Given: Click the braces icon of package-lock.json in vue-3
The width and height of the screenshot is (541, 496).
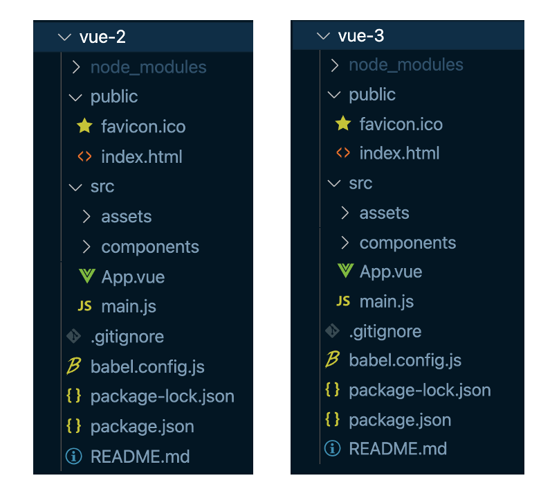Looking at the screenshot, I should (x=332, y=389).
